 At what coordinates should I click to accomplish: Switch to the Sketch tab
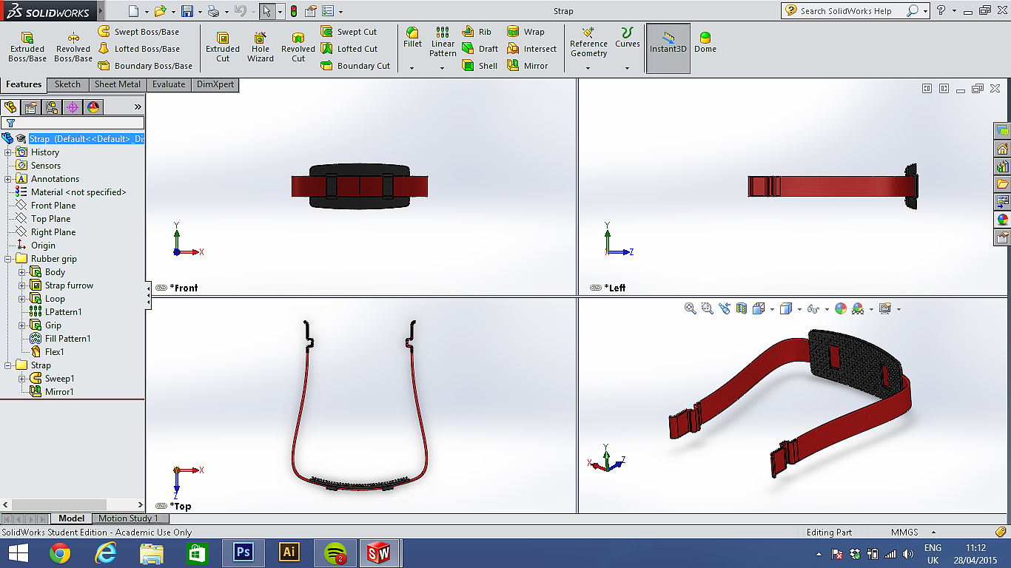tap(67, 84)
